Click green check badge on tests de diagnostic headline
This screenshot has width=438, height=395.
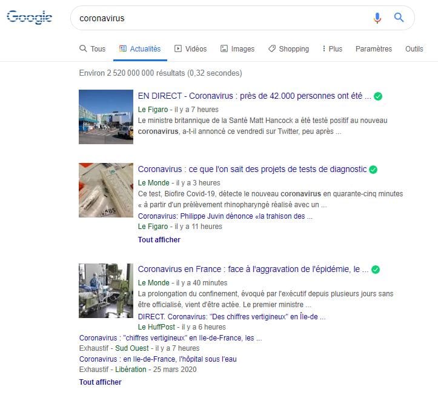pos(373,170)
